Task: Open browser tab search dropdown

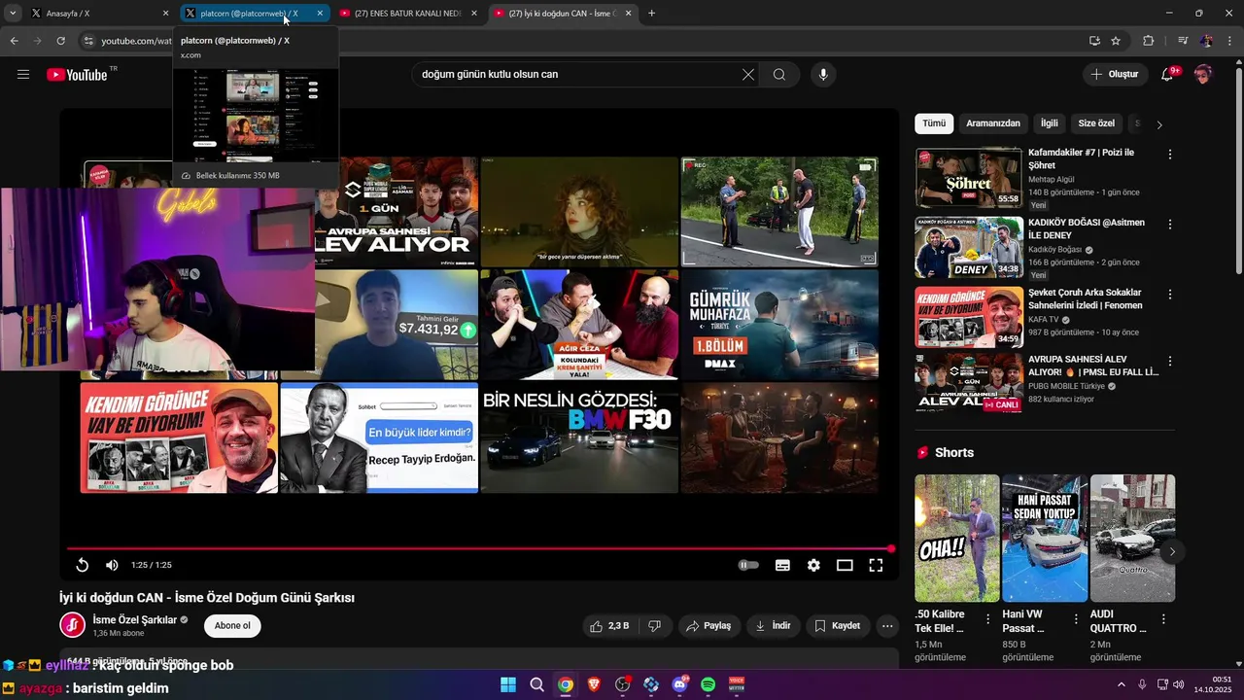Action: coord(12,14)
